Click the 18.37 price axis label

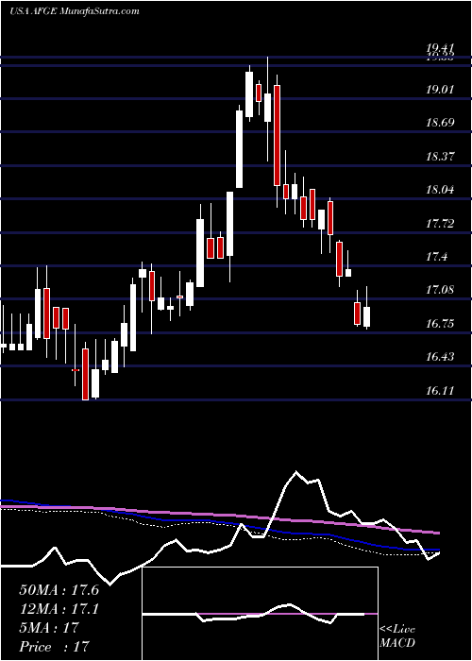441,157
